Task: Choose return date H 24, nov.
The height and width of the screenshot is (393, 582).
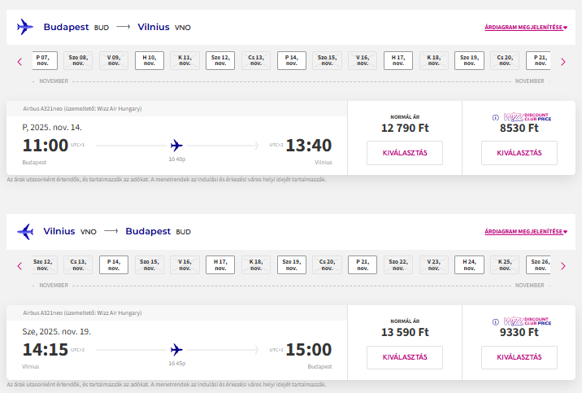Action: tap(469, 265)
